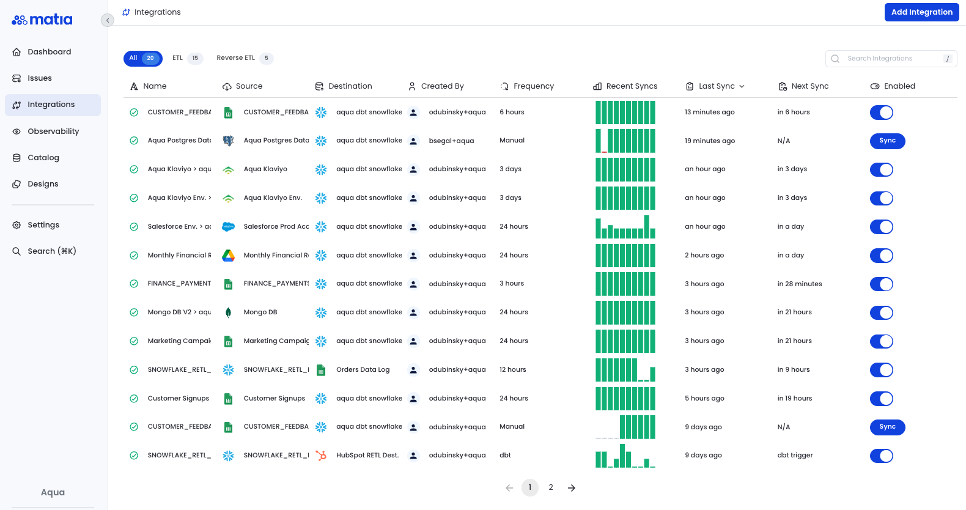Go to Observability page
This screenshot has height=510, width=966.
pyautogui.click(x=53, y=131)
